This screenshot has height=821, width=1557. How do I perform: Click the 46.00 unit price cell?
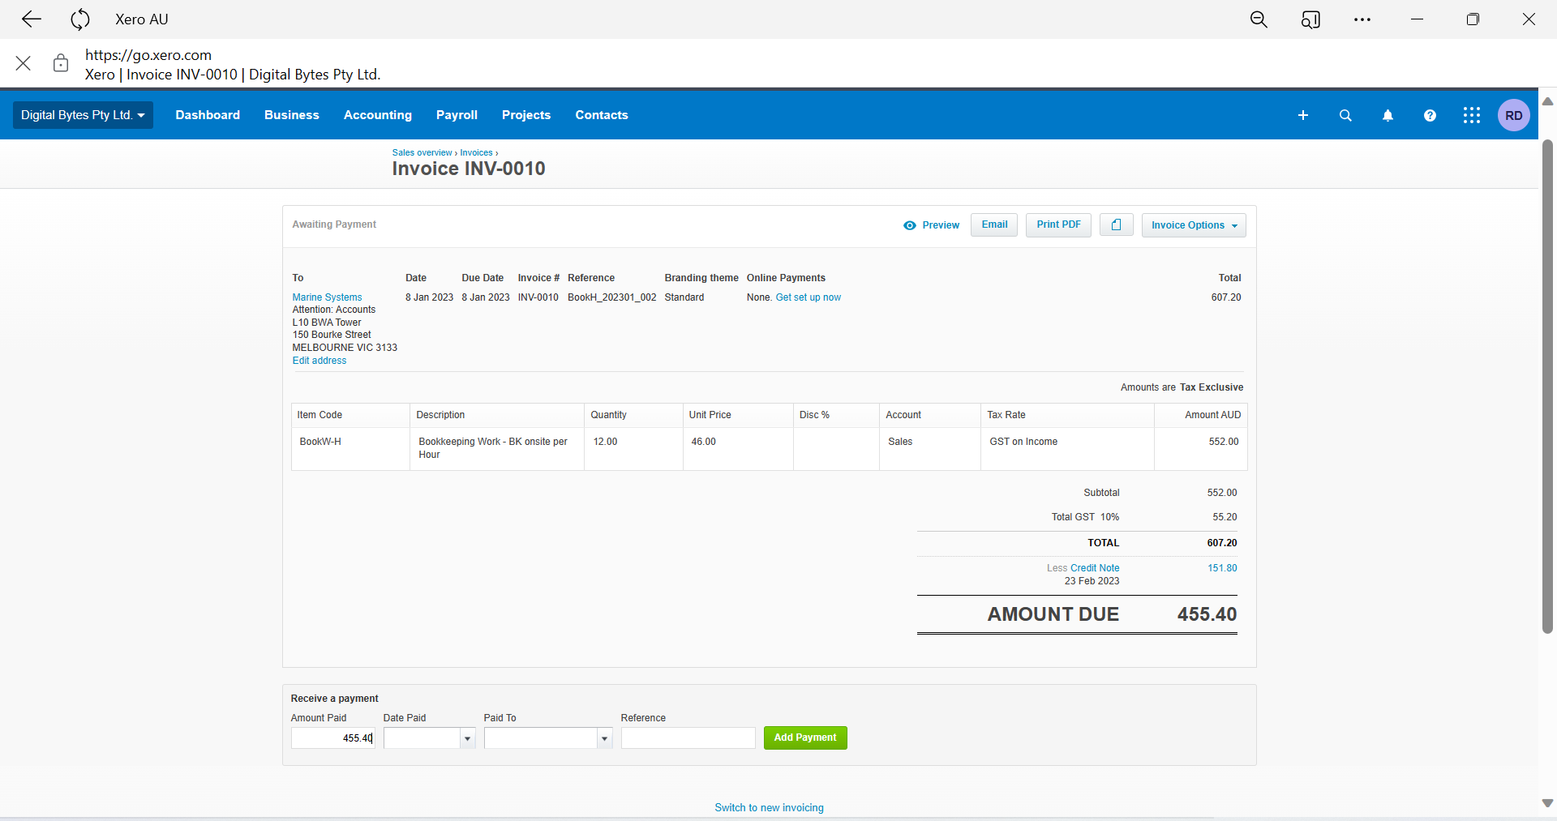click(738, 449)
